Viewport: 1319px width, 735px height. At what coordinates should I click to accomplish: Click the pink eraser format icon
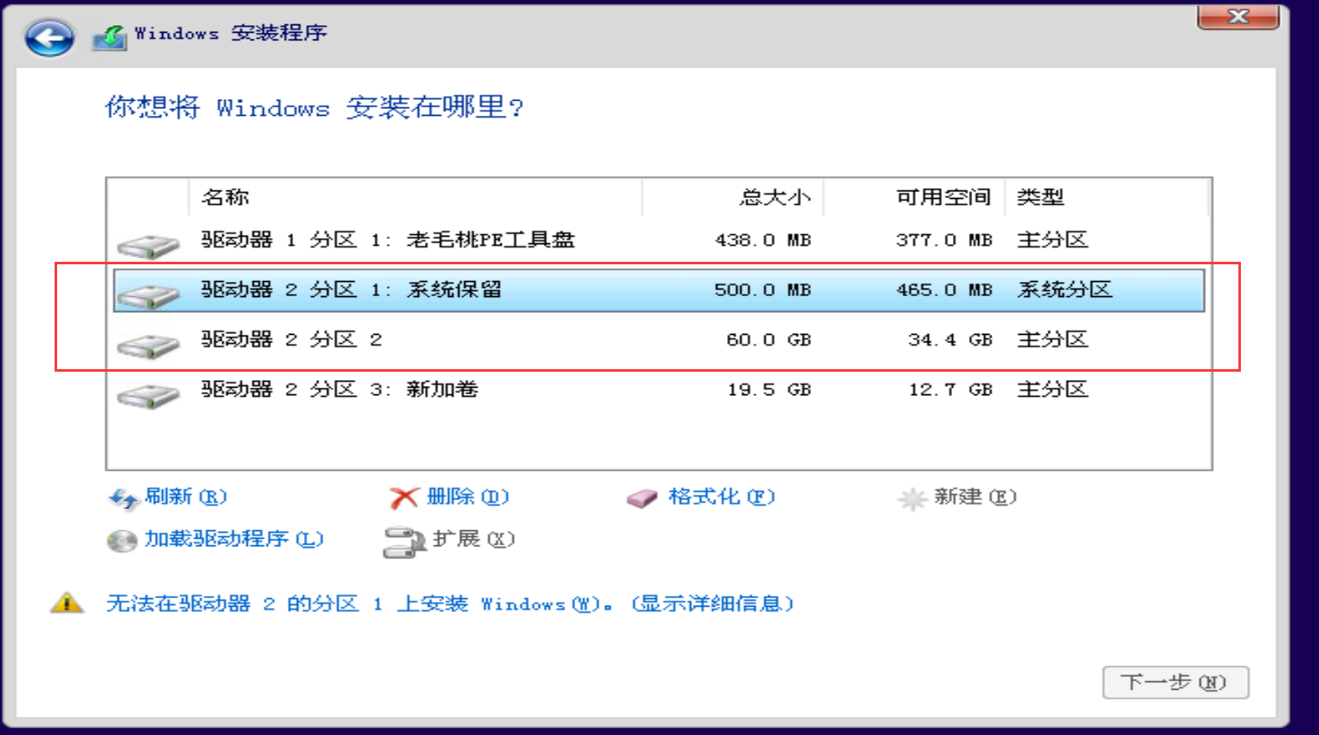pyautogui.click(x=642, y=499)
